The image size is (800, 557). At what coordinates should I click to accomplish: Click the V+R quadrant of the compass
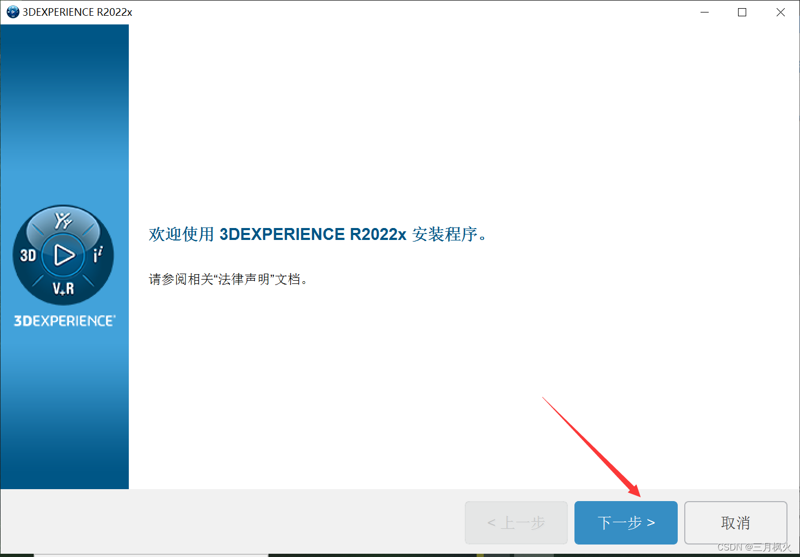(64, 288)
